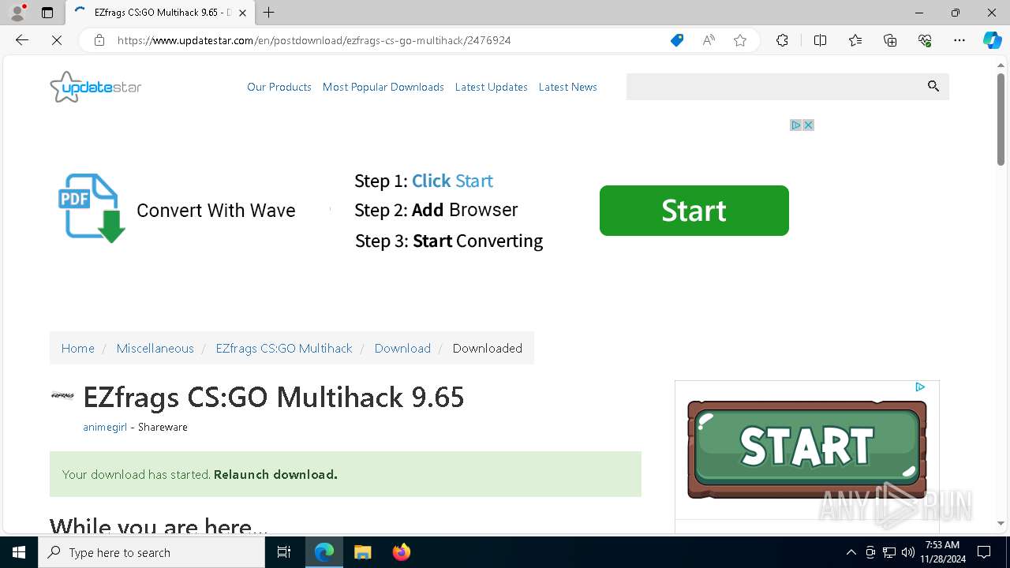This screenshot has height=568, width=1010.
Task: Open the Extensions puzzle icon
Action: click(x=782, y=40)
